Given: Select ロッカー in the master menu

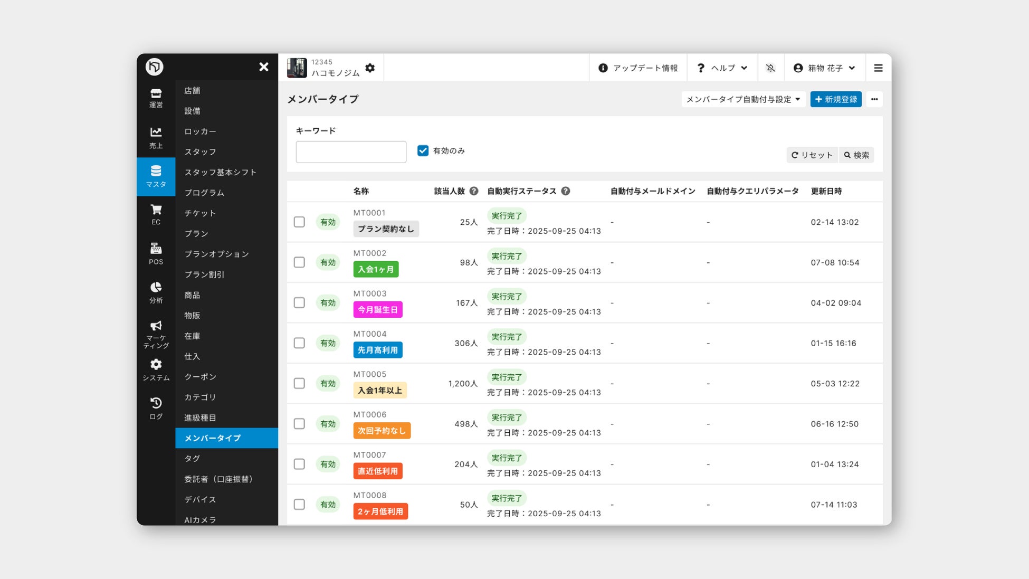Looking at the screenshot, I should (x=226, y=131).
